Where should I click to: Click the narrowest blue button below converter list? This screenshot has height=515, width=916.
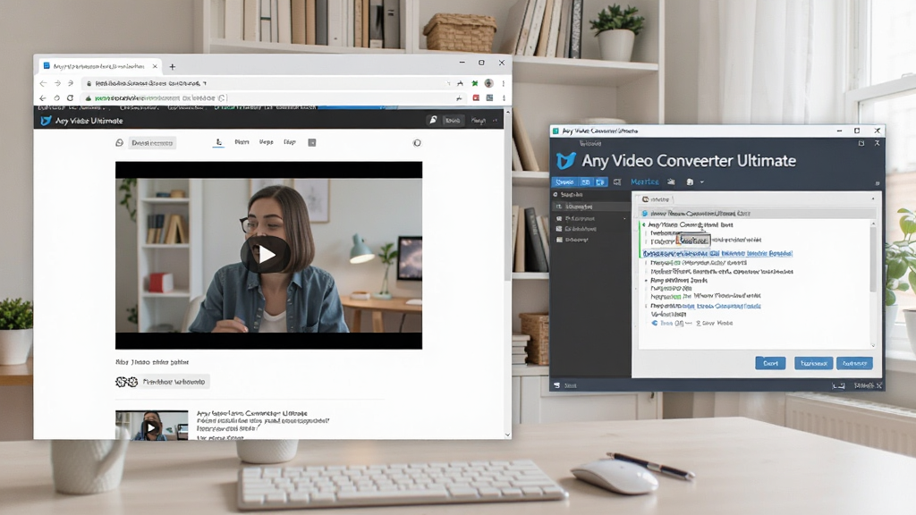pos(770,363)
